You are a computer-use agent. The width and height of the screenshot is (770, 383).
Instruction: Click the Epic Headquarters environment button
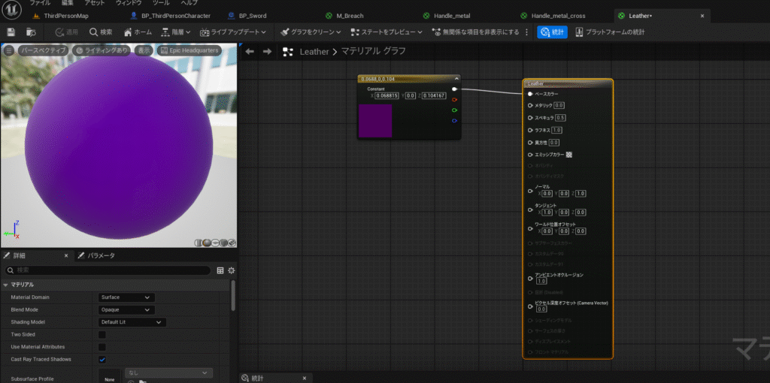pyautogui.click(x=189, y=50)
